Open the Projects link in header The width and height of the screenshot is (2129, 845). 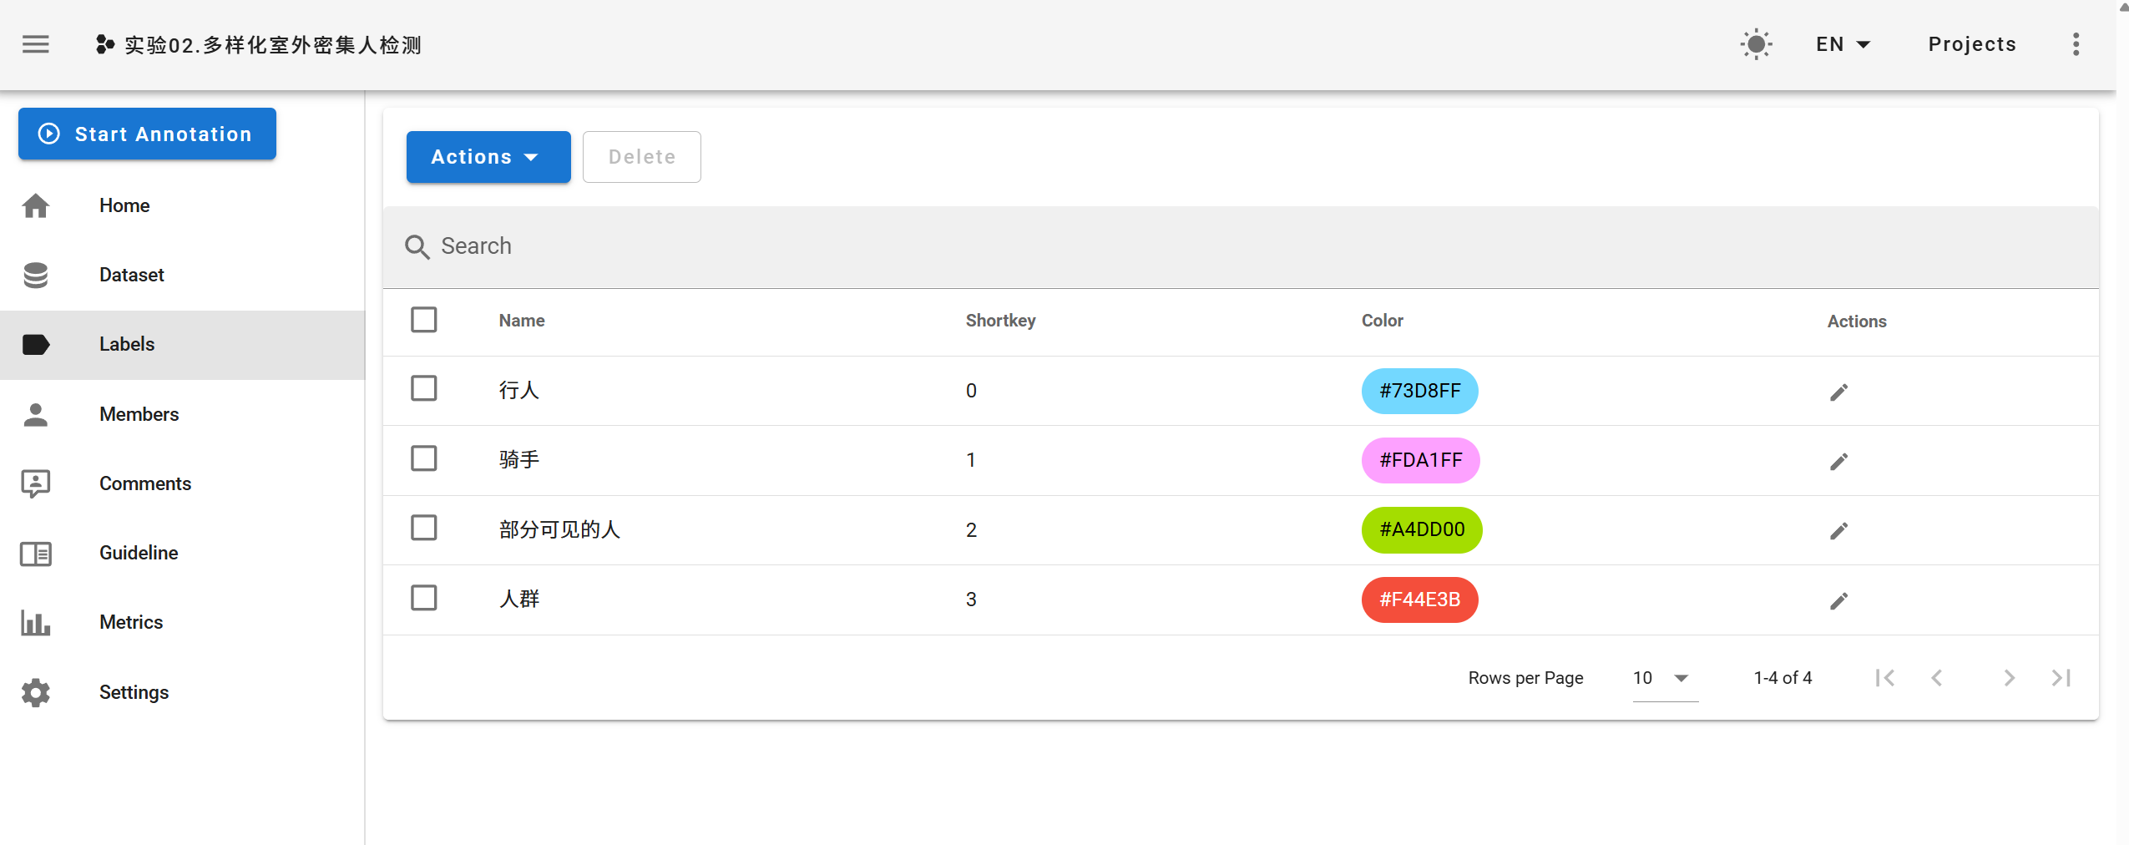pos(1971,44)
